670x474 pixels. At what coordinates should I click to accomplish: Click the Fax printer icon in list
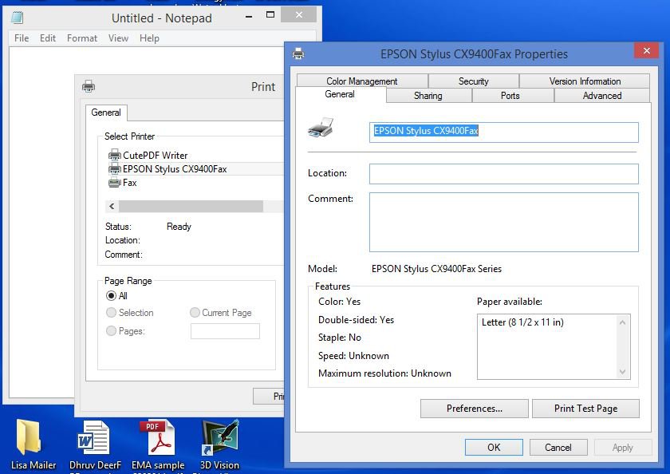point(114,183)
